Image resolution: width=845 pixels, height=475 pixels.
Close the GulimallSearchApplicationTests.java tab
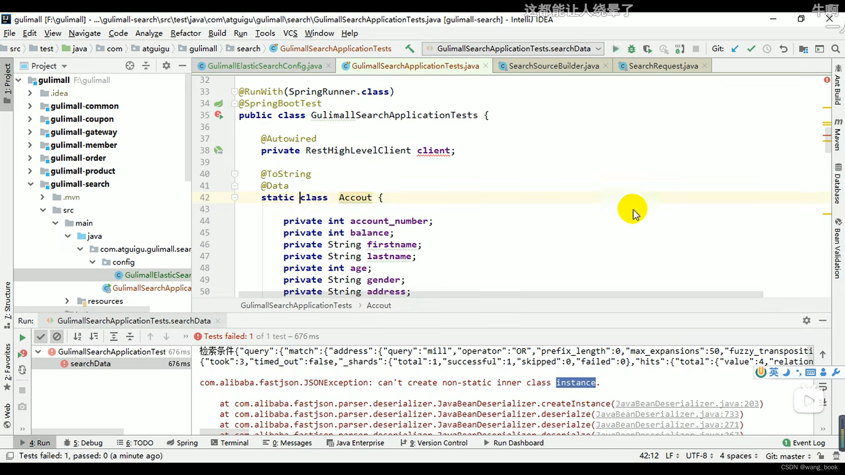[485, 66]
